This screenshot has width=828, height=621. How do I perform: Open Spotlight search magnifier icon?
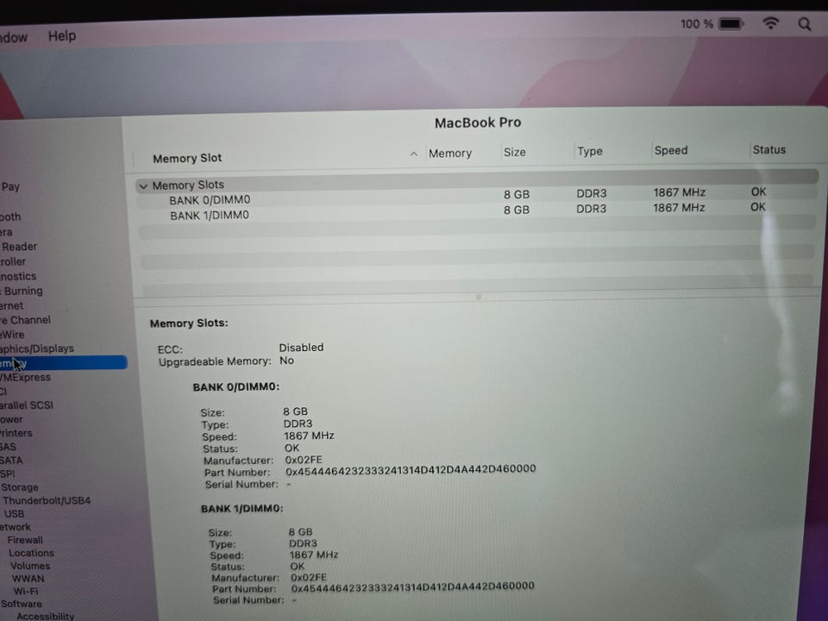(805, 24)
